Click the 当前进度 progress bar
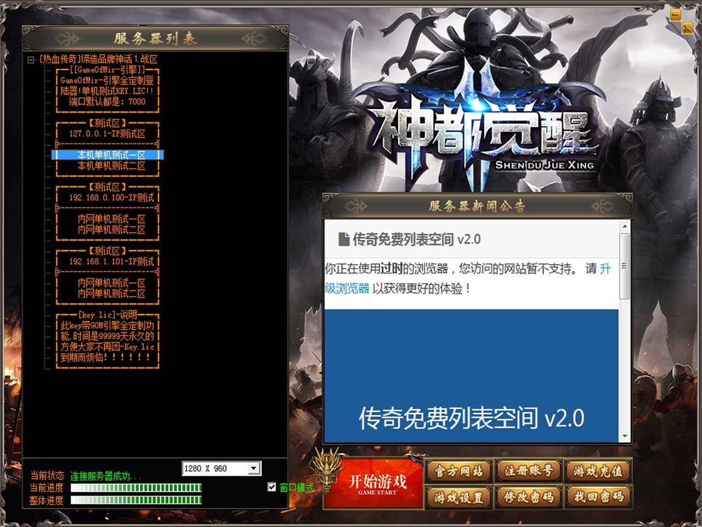Screen dimensions: 702x527 point(136,488)
